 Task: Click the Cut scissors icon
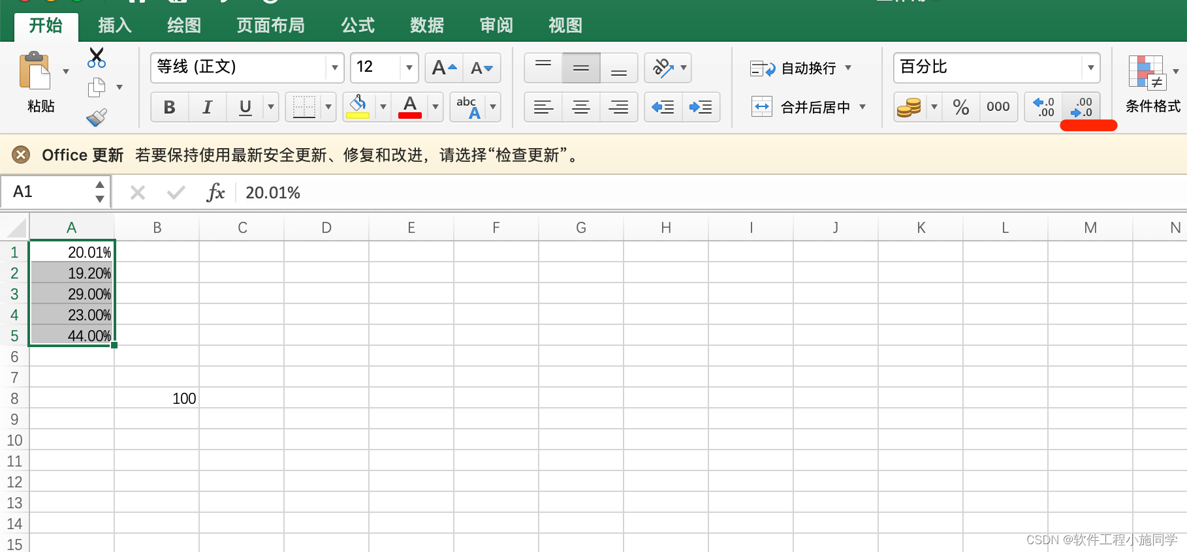point(97,57)
